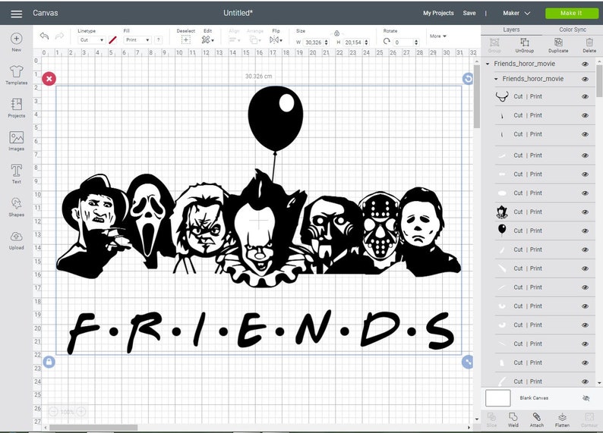The height and width of the screenshot is (433, 603).
Task: Click the height stepper arrows
Action: click(366, 42)
